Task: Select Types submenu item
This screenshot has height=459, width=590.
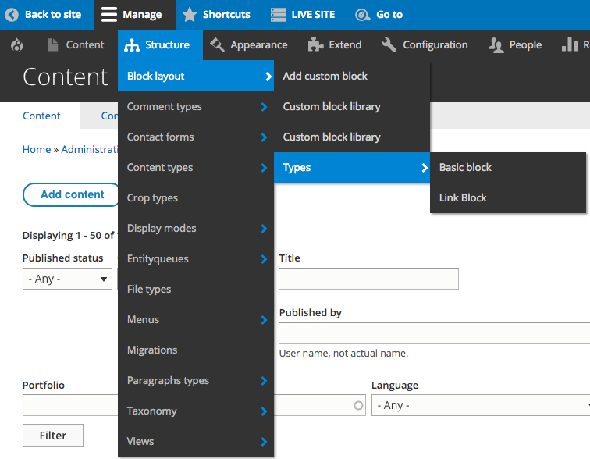Action: tap(352, 167)
